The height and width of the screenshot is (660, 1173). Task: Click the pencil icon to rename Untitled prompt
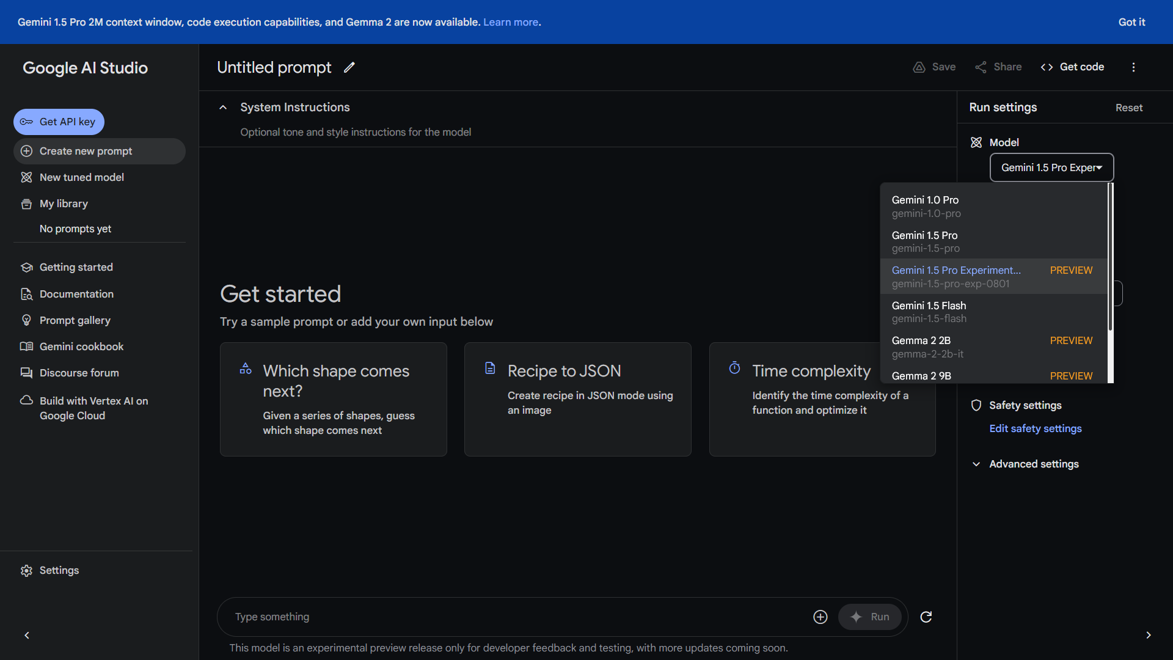click(349, 67)
